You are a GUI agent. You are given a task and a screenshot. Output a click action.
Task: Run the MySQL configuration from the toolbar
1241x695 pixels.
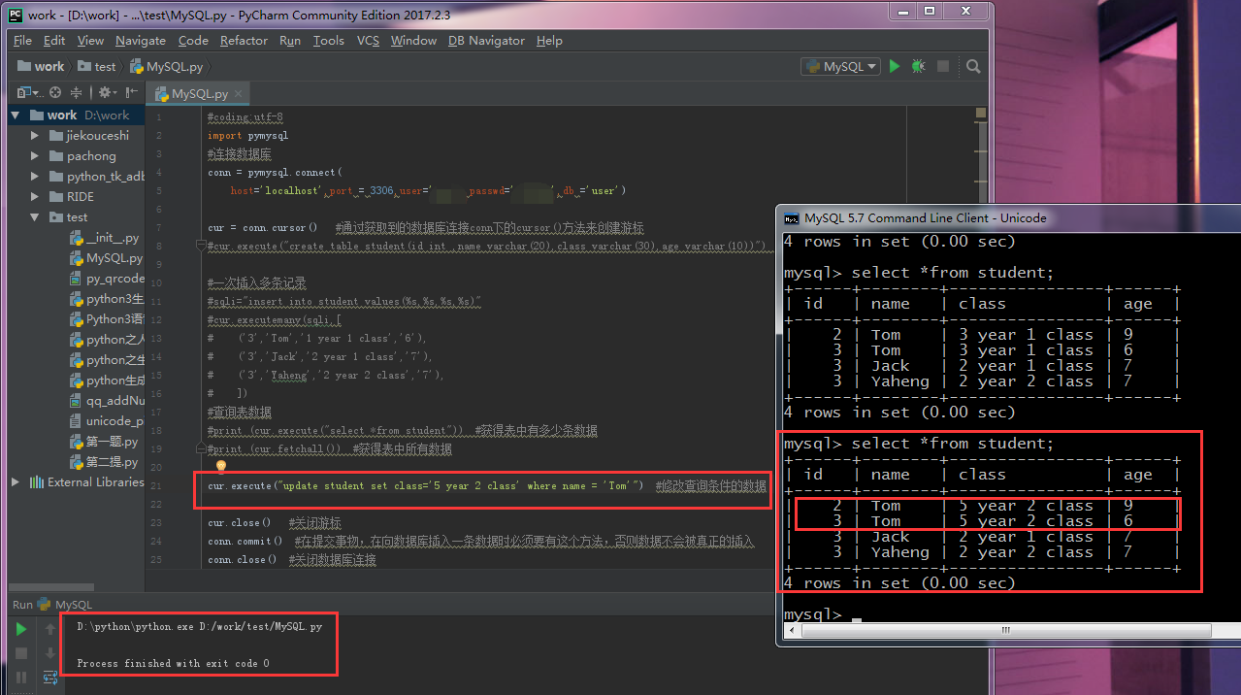(x=895, y=66)
